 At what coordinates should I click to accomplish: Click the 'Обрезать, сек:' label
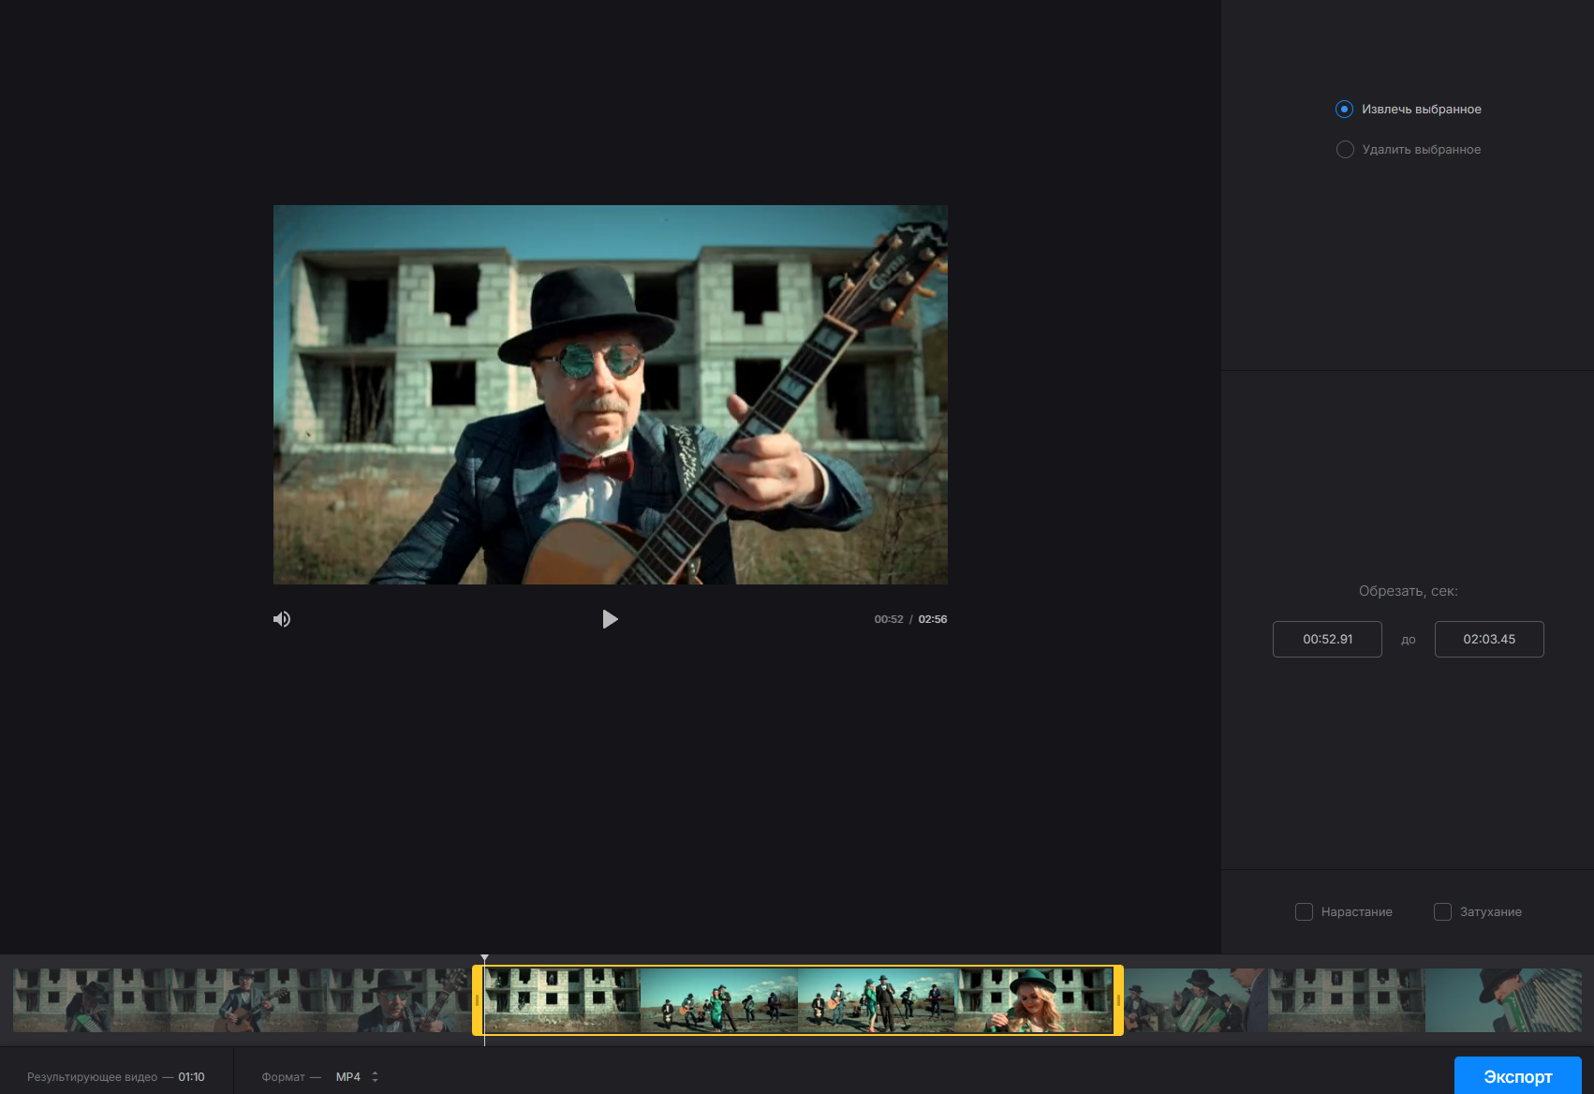click(1408, 591)
